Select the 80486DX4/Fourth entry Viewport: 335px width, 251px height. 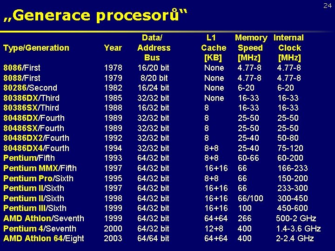coord(36,148)
